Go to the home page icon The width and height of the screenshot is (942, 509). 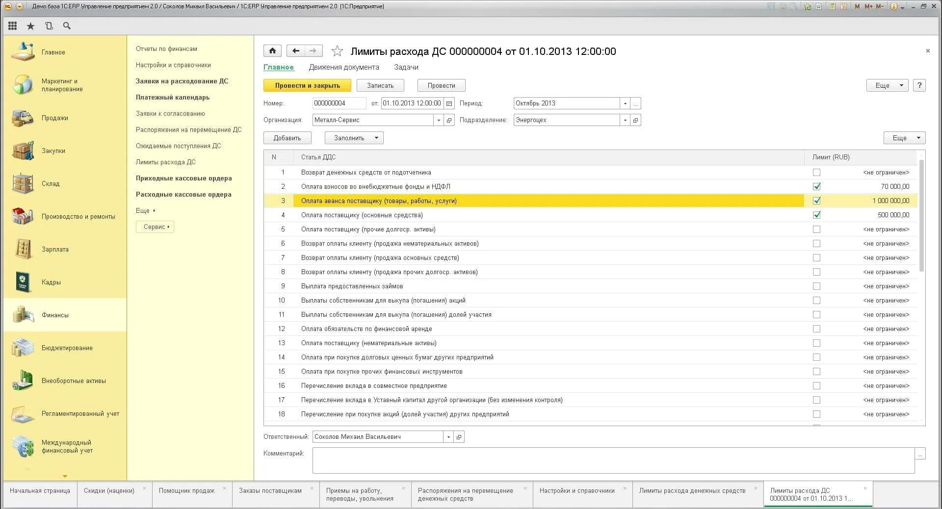coord(272,51)
